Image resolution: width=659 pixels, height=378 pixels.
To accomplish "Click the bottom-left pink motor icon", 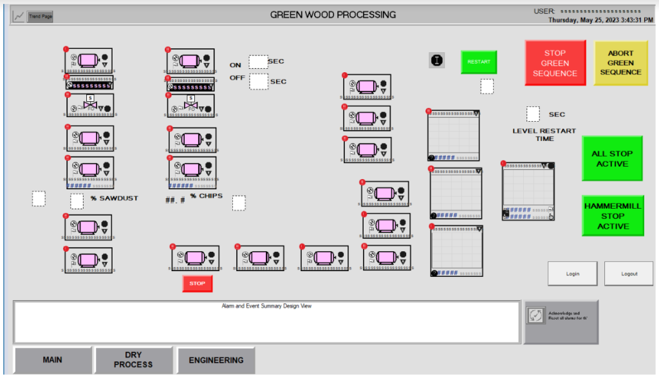I will (88, 260).
